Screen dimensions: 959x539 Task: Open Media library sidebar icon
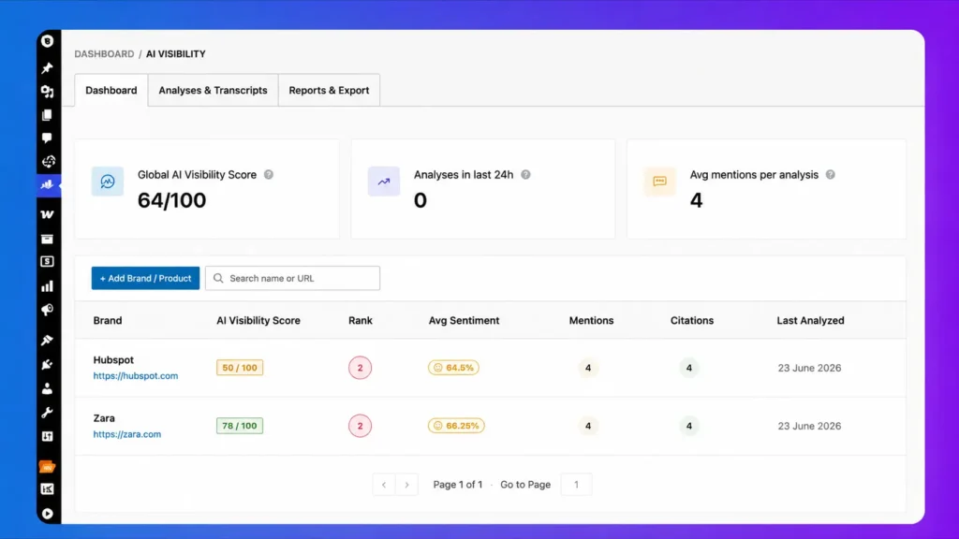tap(47, 92)
